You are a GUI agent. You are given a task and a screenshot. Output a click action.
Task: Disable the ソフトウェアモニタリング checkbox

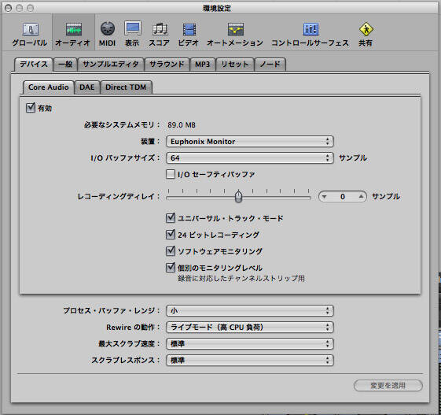pos(171,250)
